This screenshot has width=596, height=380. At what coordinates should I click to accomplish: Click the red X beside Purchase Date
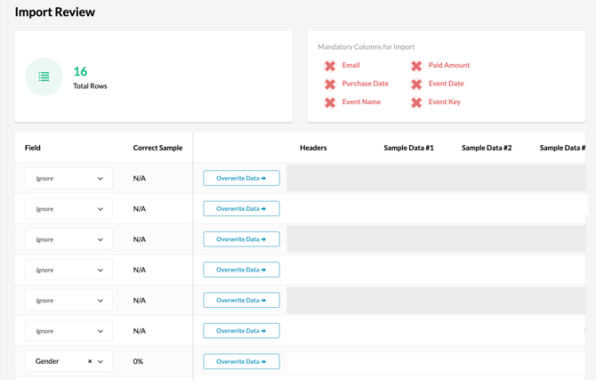(330, 84)
